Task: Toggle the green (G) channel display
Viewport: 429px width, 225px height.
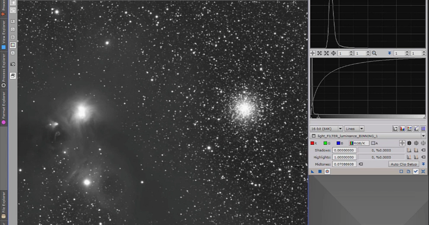Action: 325,143
